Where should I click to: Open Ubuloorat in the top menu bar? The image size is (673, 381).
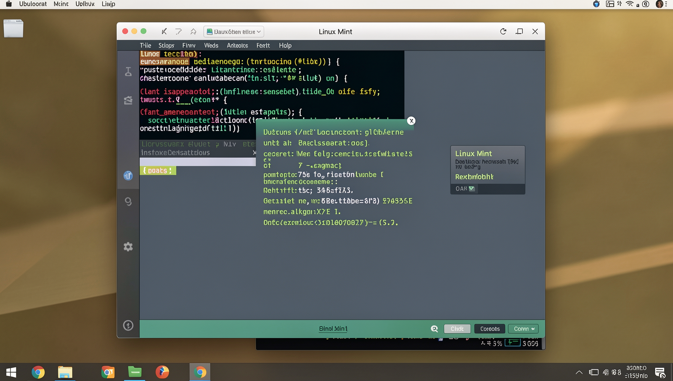(x=33, y=4)
